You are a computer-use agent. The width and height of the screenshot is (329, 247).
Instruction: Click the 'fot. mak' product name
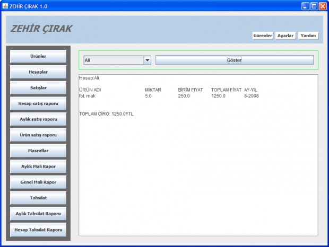point(87,96)
